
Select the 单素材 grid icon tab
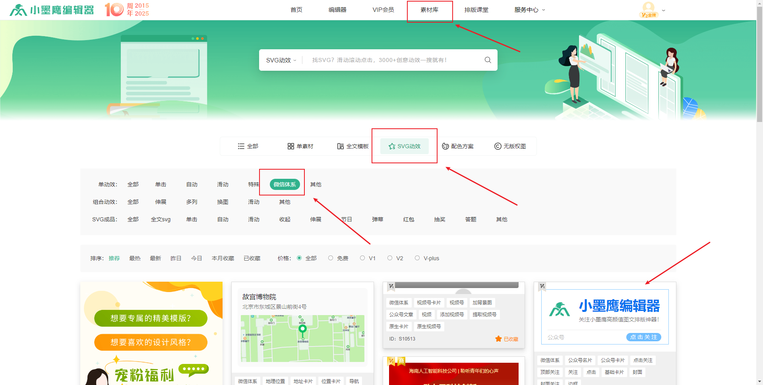[x=300, y=146]
